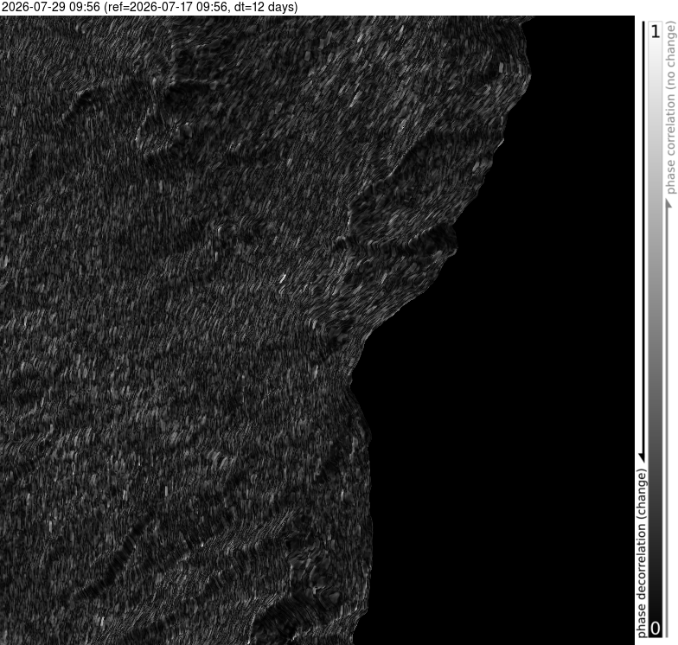Click the 'phase decorrelation (change)' label
Screen dimensions: 678x645
coord(642,553)
